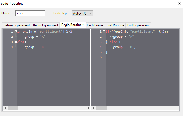Open the Code Type Auto->JS dropdown
The width and height of the screenshot is (183, 116).
pos(82,13)
